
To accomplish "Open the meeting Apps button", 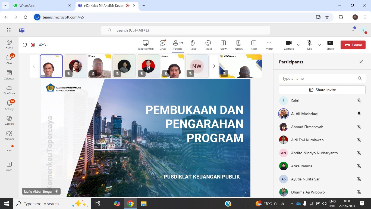I will pyautogui.click(x=254, y=45).
